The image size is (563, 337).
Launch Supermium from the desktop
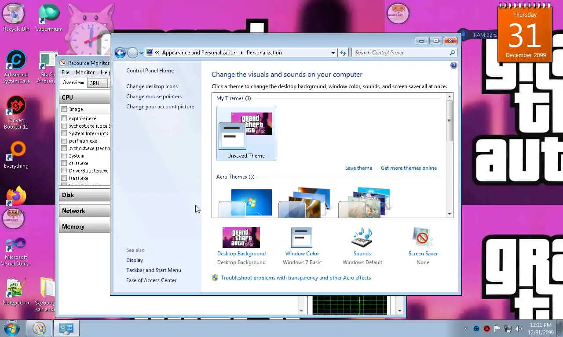point(49,18)
